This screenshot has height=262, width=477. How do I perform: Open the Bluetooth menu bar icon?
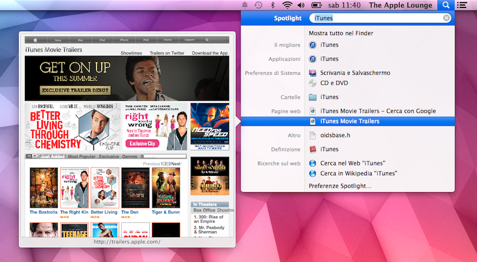[273, 5]
